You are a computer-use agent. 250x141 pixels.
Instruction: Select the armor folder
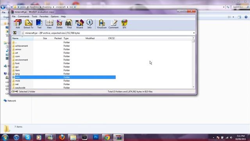tap(64, 49)
